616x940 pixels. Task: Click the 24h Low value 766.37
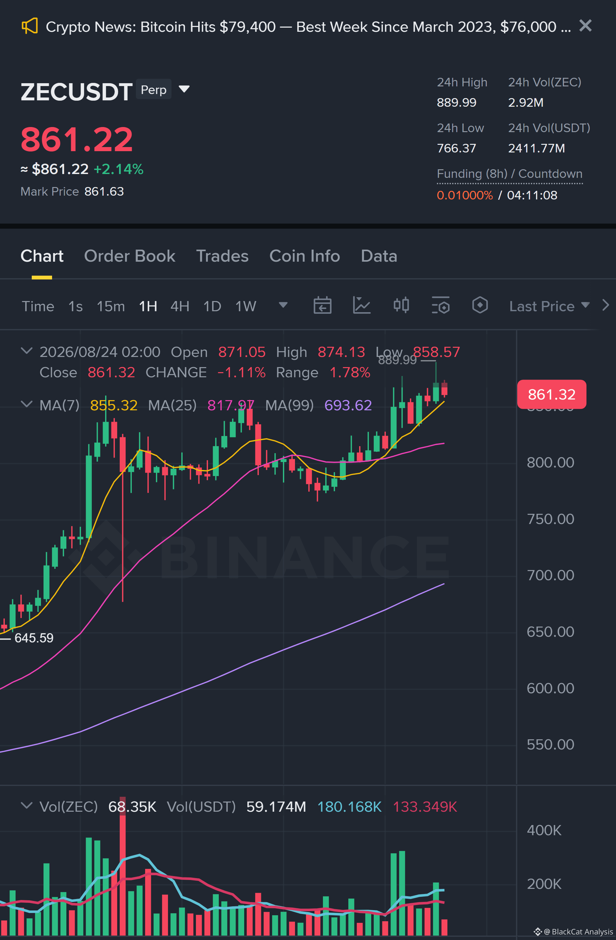click(457, 149)
